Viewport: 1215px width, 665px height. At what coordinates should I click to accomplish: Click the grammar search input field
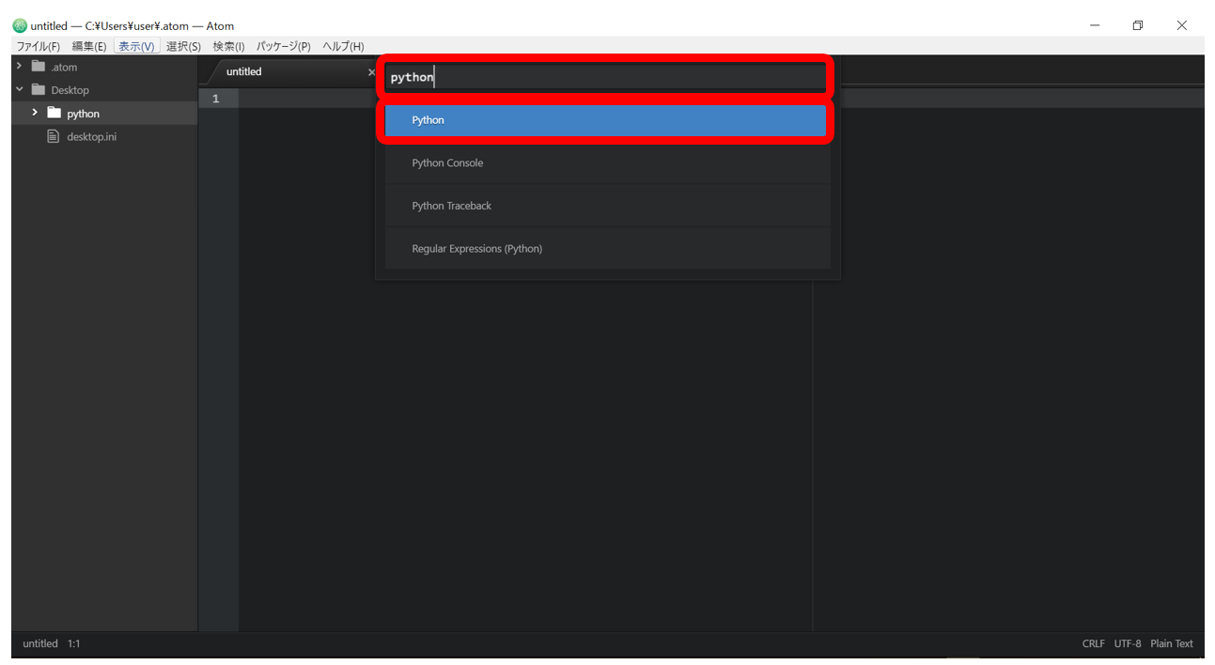pyautogui.click(x=606, y=78)
